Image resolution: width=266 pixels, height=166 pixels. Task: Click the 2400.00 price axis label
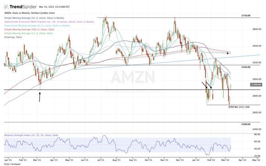pos(257,129)
